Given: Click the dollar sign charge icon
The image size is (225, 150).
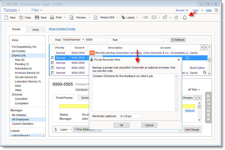Looking at the screenshot, I should coord(55,129).
